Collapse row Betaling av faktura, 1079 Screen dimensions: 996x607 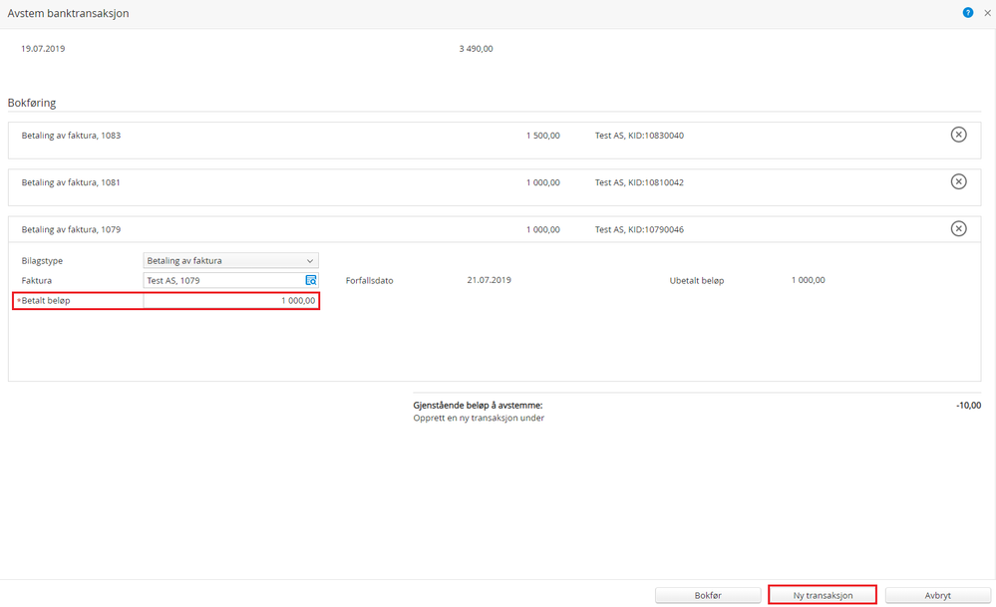pyautogui.click(x=495, y=229)
